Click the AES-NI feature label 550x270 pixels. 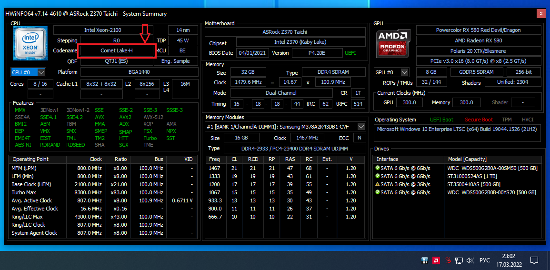(x=23, y=144)
